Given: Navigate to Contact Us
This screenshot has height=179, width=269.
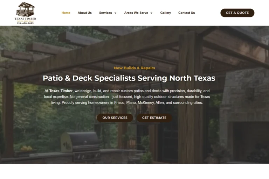Looking at the screenshot, I should [186, 13].
